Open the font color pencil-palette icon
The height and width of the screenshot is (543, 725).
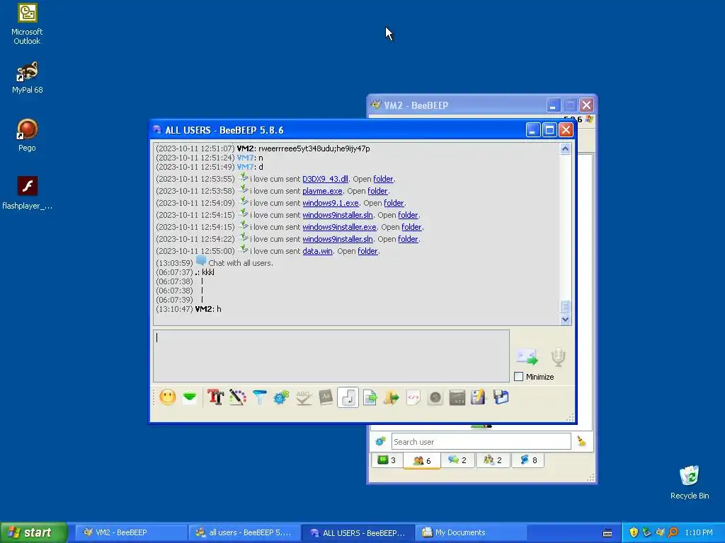coord(238,397)
